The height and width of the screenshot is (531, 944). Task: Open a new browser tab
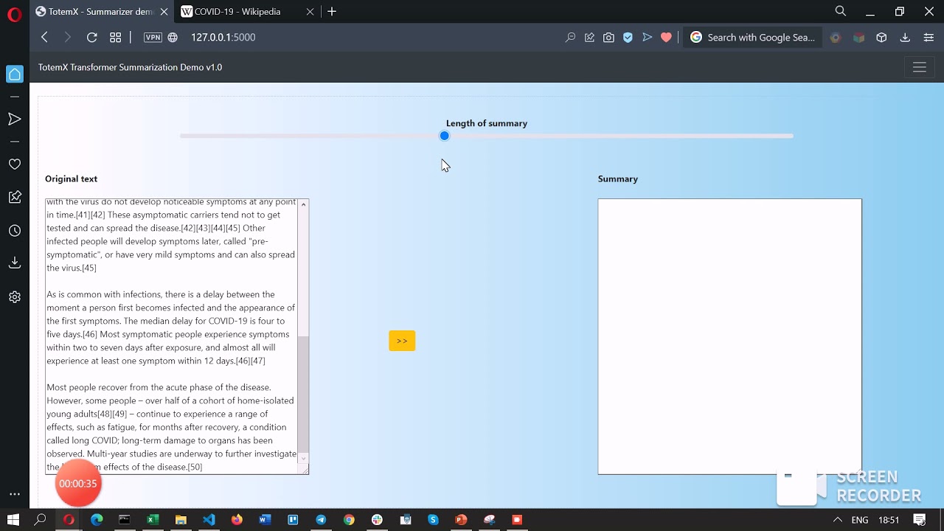pos(332,12)
